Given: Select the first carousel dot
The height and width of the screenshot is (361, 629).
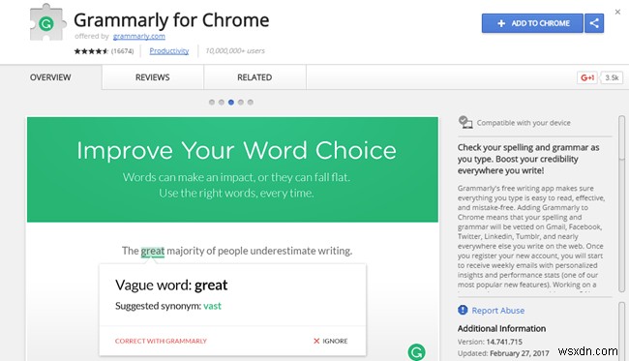Looking at the screenshot, I should (212, 103).
